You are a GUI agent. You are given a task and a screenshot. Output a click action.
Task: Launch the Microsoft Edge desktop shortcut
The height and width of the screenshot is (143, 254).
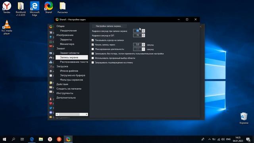coord(35,9)
